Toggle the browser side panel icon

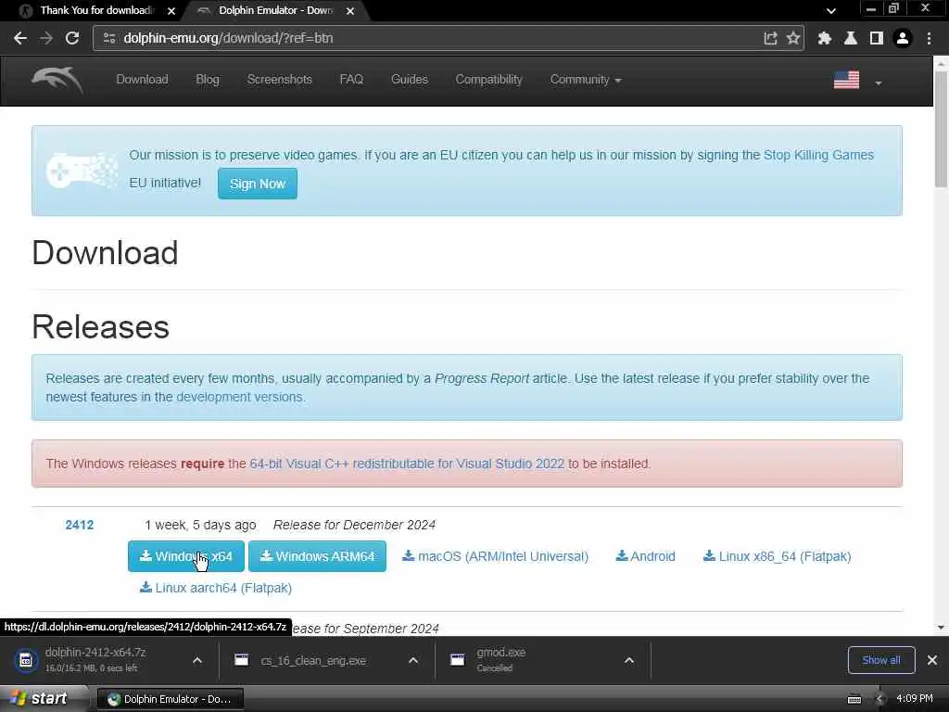tap(877, 38)
